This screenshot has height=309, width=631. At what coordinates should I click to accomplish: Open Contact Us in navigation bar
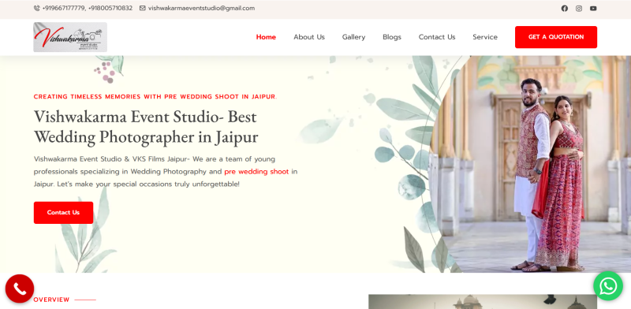click(437, 37)
